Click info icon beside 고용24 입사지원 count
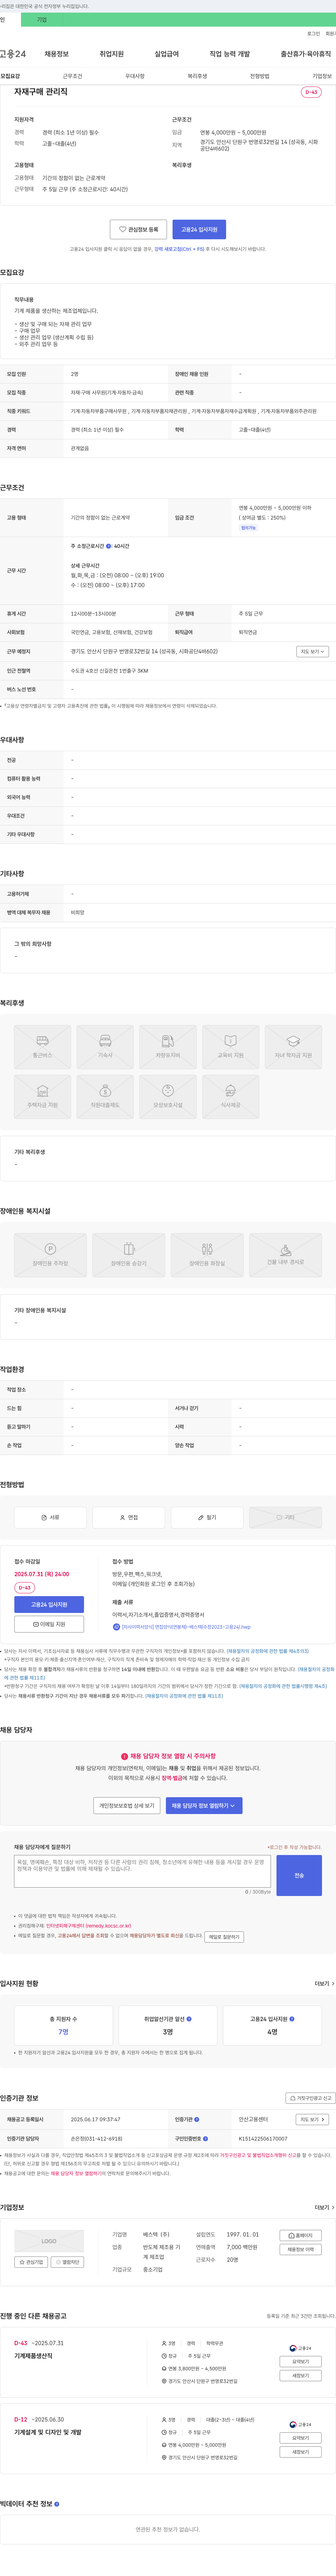Screen dimensions: 336x2576 pos(292,2019)
